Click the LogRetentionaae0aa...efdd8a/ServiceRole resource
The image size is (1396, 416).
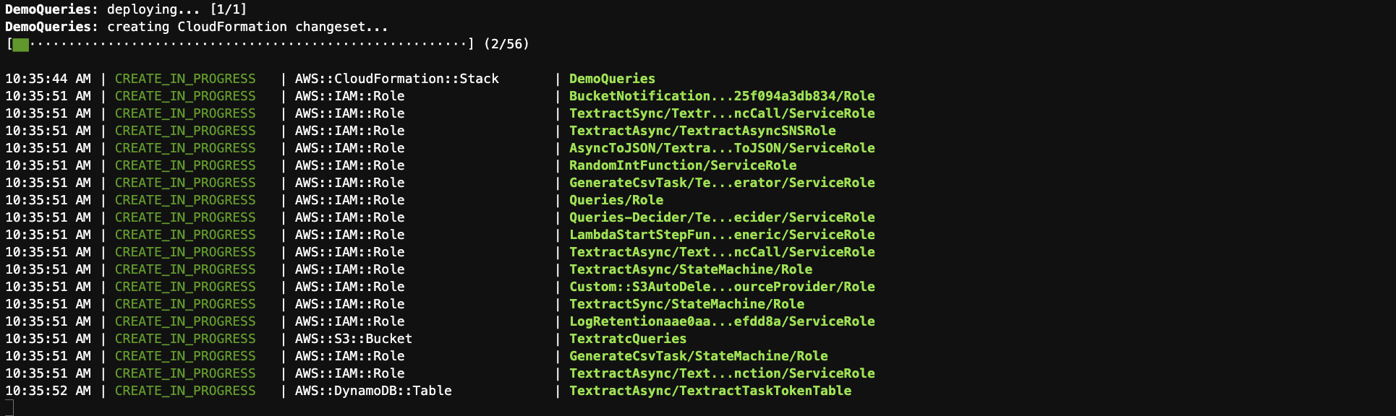coord(722,321)
